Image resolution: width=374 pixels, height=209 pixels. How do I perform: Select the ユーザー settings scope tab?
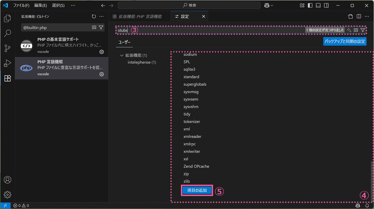[x=124, y=42]
